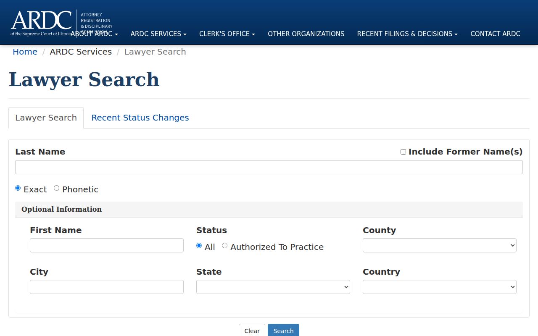538x336 pixels.
Task: Open the Contact ARDC page
Action: (x=495, y=34)
